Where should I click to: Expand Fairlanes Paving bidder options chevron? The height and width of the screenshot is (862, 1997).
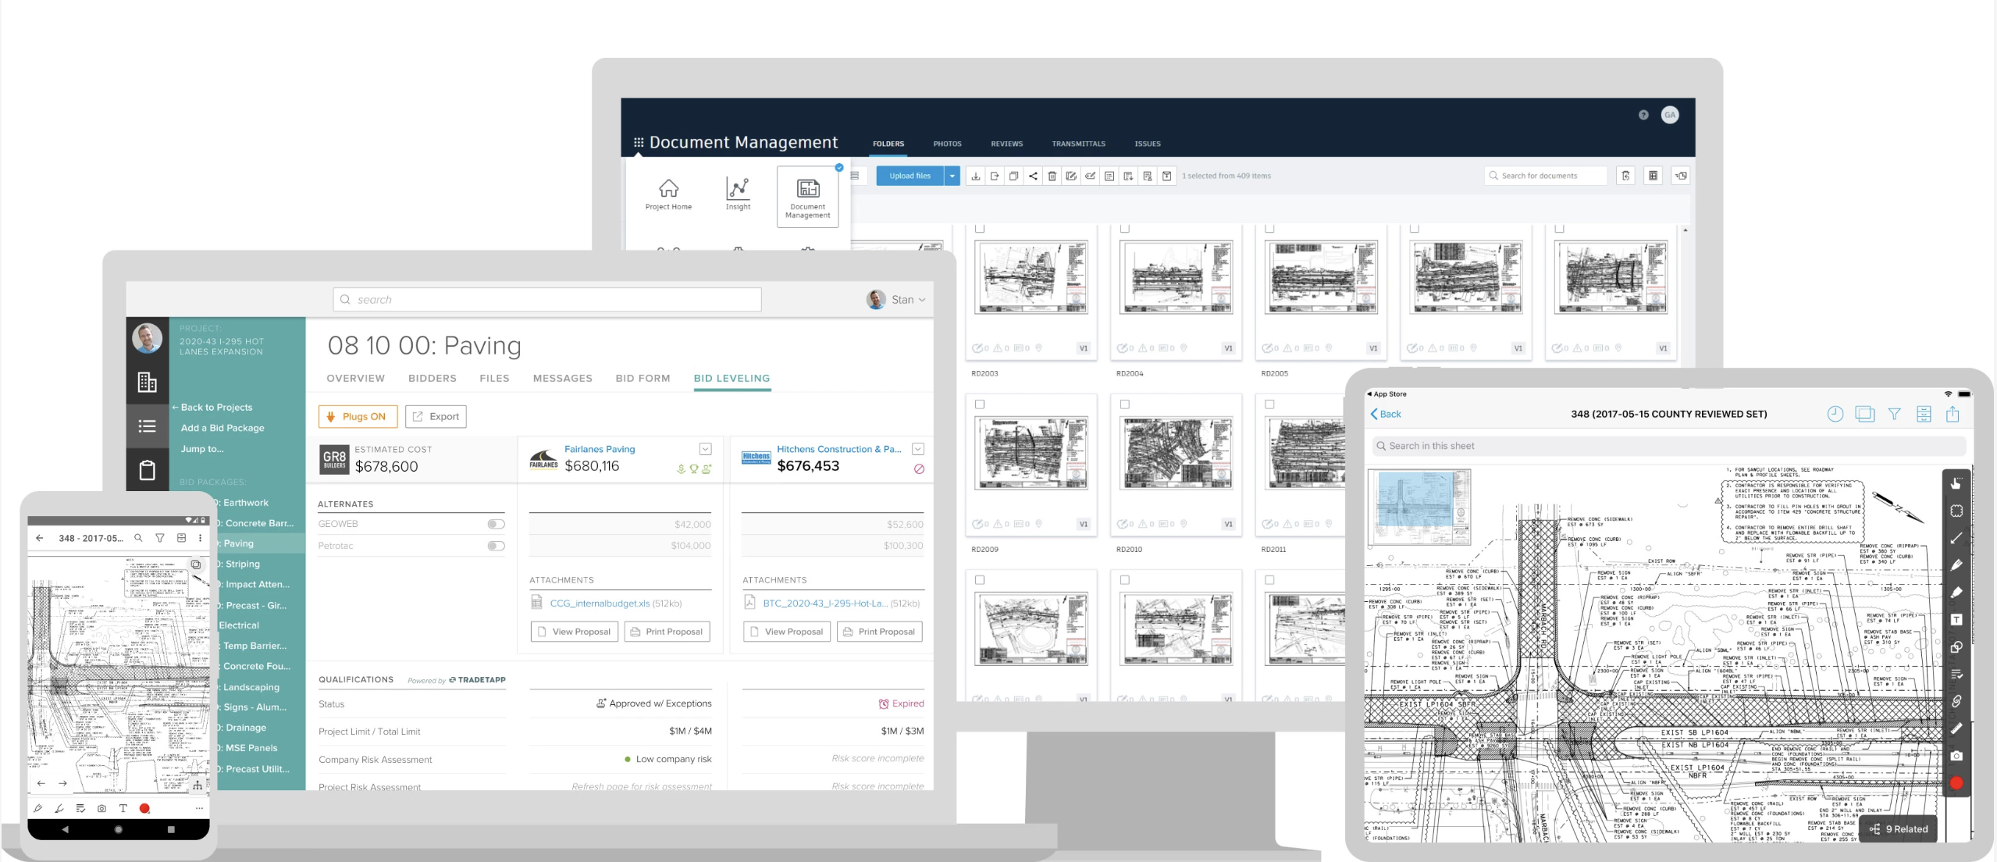pyautogui.click(x=705, y=449)
